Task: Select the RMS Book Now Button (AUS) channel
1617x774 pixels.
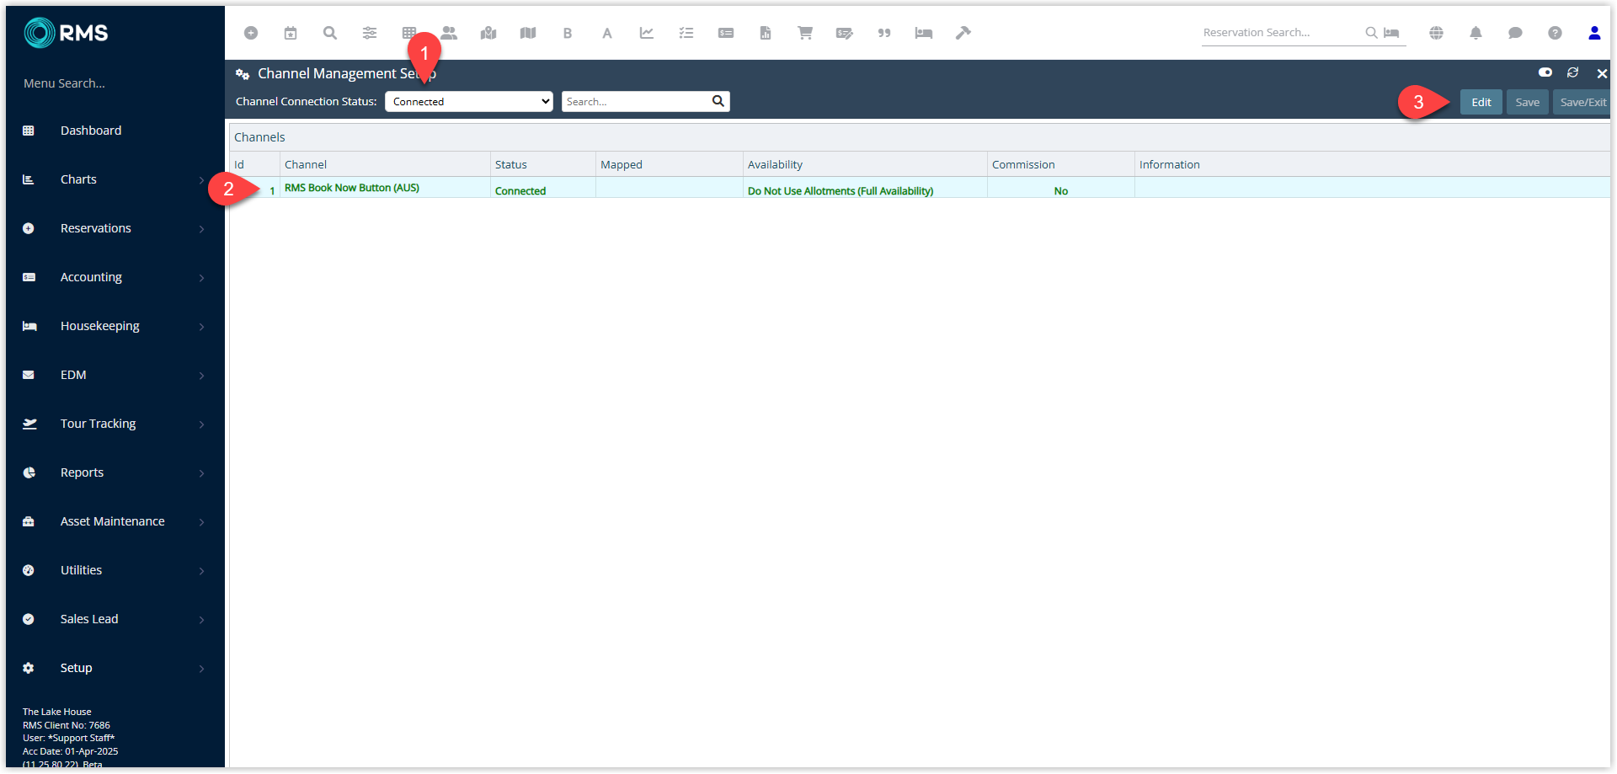Action: click(352, 188)
